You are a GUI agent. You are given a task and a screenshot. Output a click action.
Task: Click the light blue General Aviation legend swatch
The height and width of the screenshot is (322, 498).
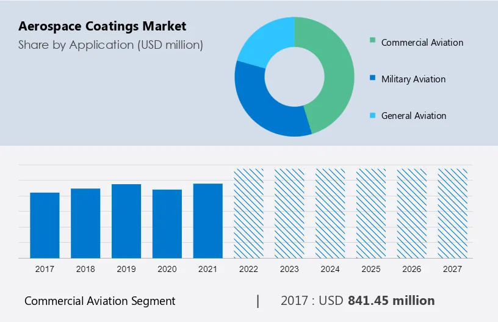click(372, 115)
